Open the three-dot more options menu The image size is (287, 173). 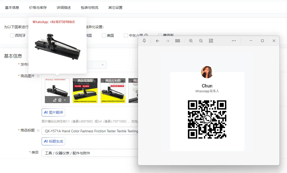coord(234,41)
